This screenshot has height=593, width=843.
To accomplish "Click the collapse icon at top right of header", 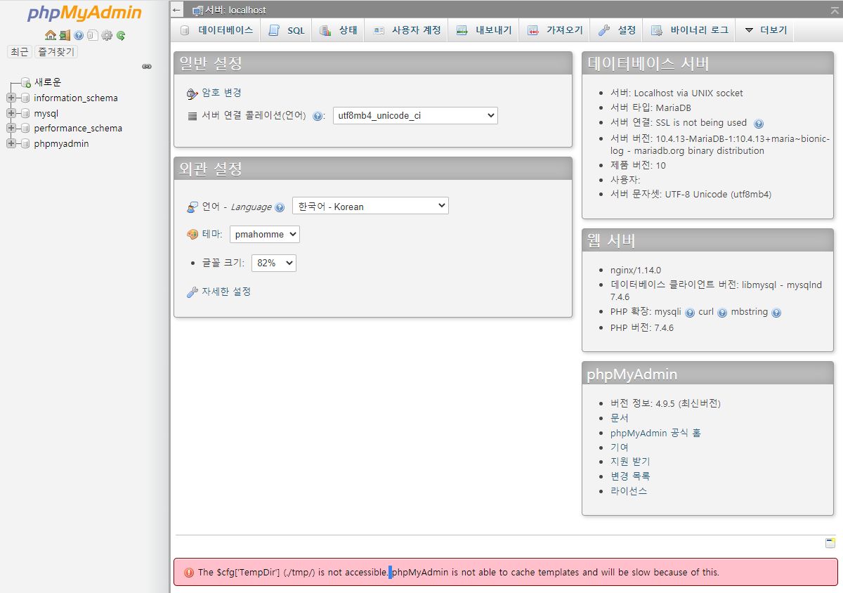I will (x=833, y=10).
